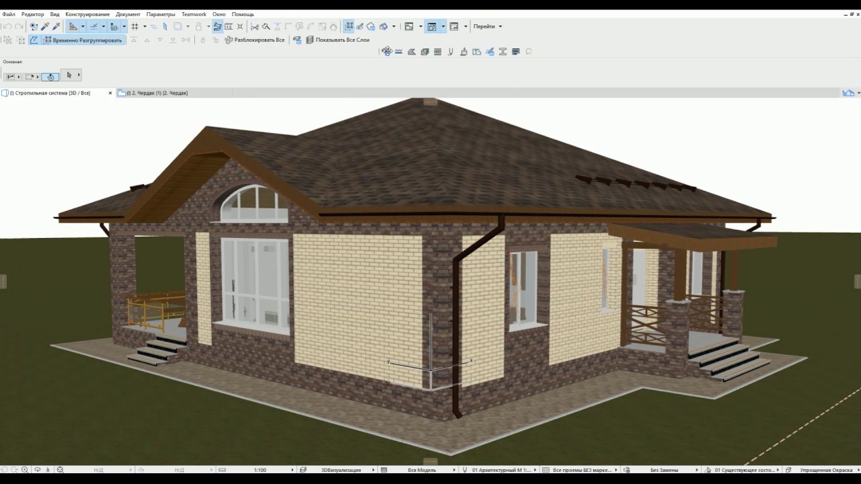Click the speech bubble icon at toolbar end

pyautogui.click(x=529, y=52)
